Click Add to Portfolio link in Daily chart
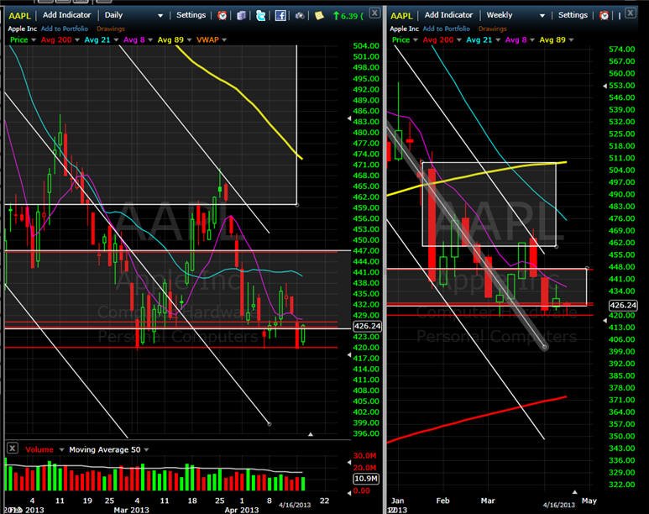The height and width of the screenshot is (514, 649). pos(65,29)
